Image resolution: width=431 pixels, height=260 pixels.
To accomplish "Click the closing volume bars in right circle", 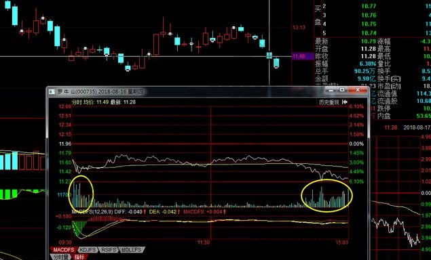I will click(x=327, y=196).
